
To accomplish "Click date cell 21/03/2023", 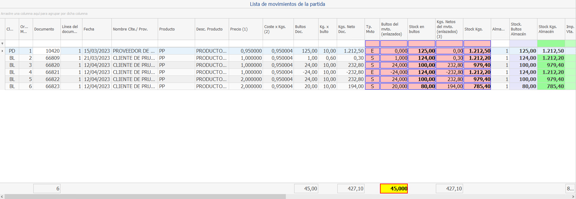I will click(x=97, y=58).
